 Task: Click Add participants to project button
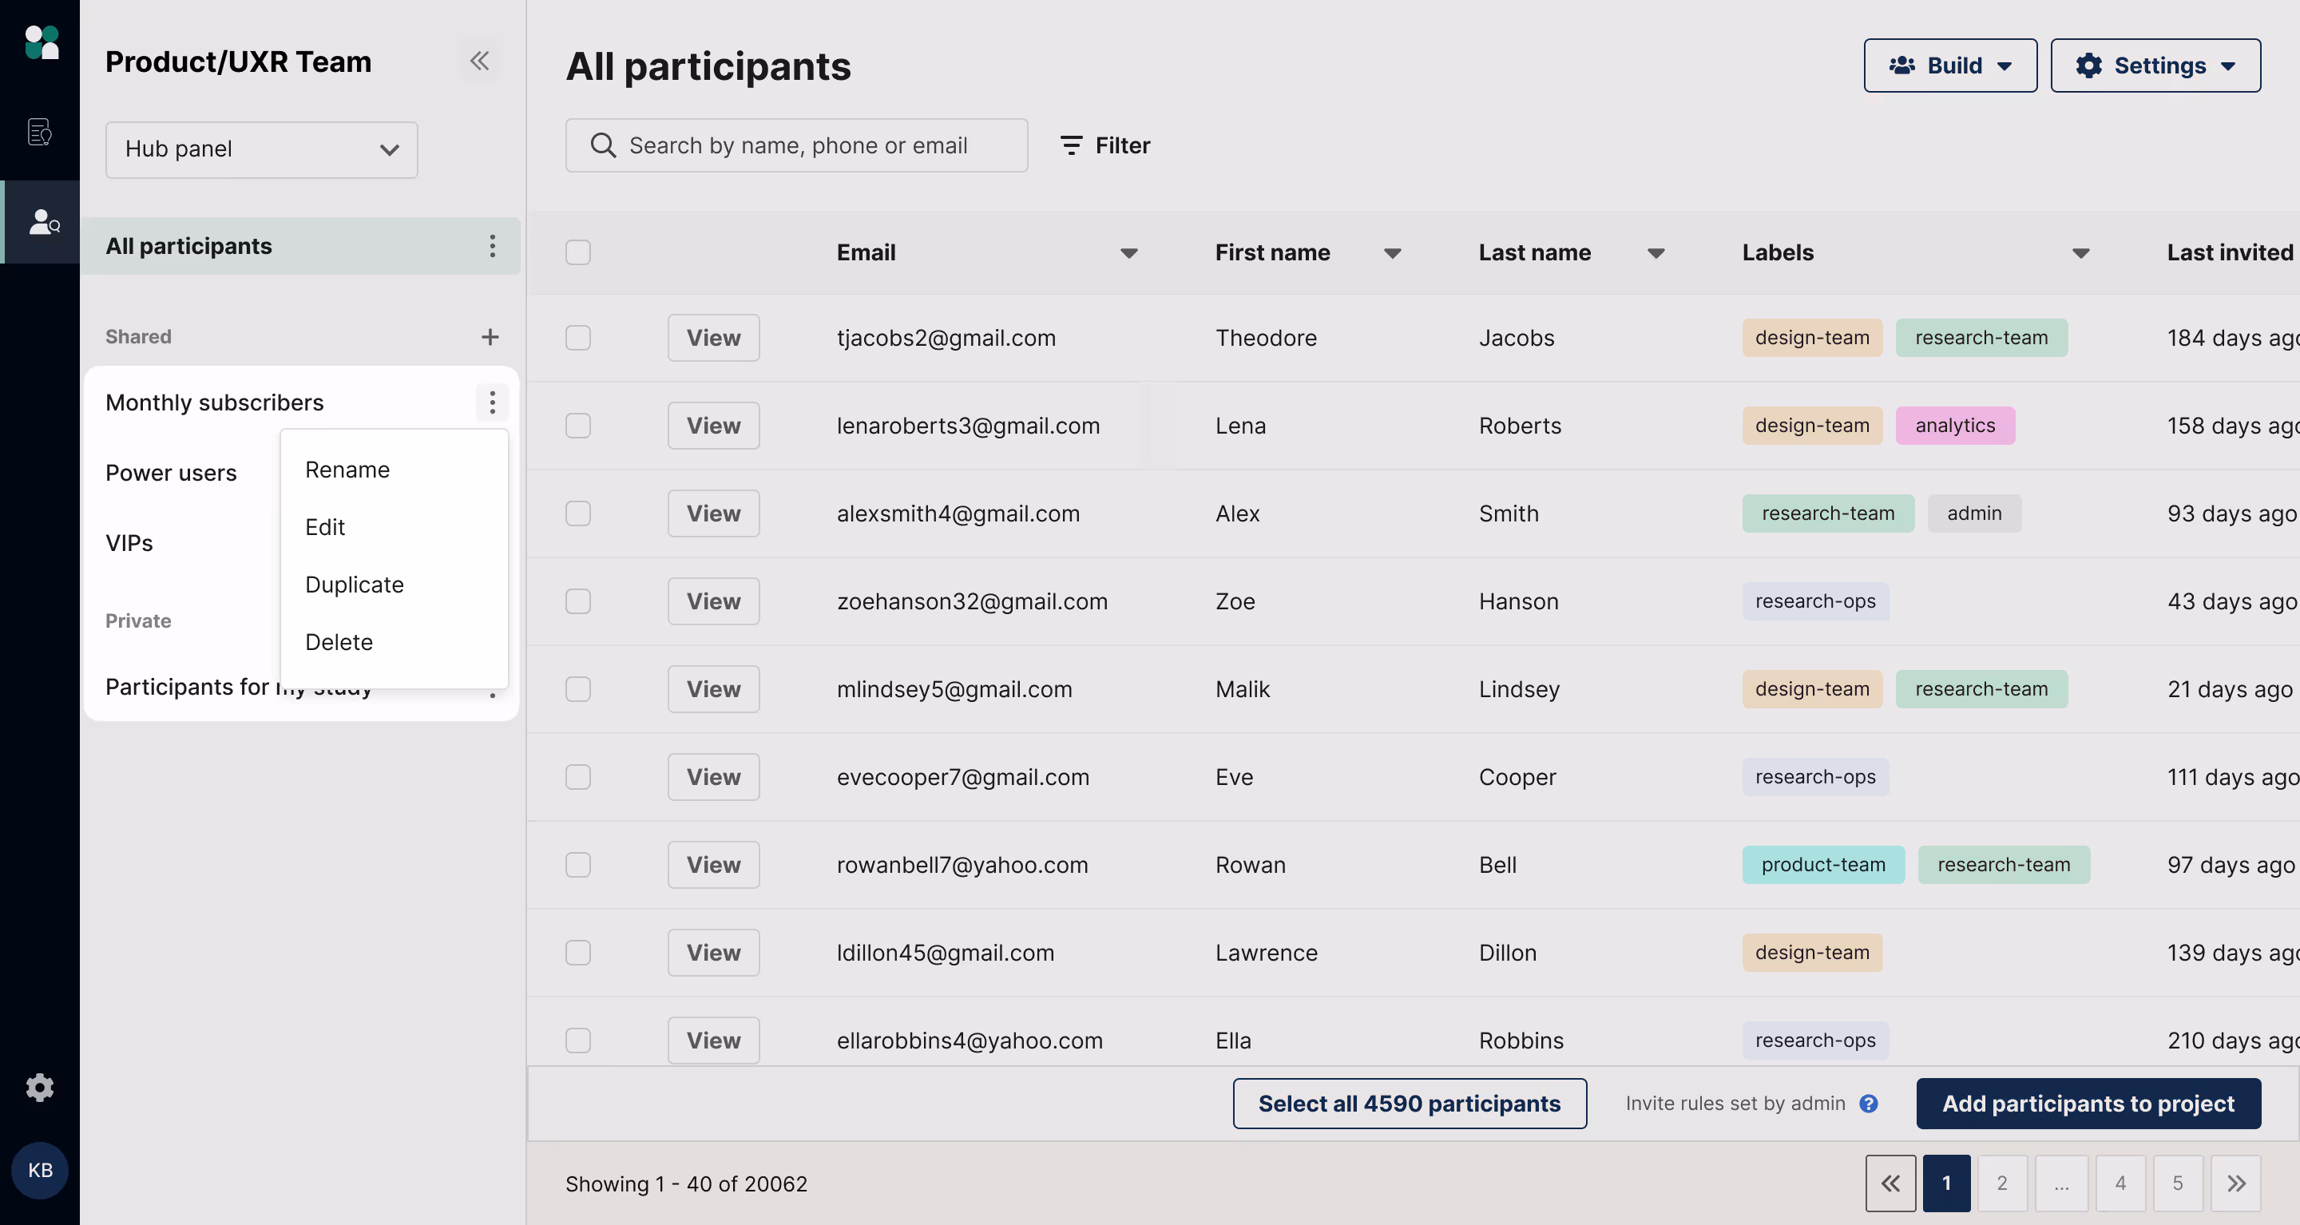[2088, 1104]
